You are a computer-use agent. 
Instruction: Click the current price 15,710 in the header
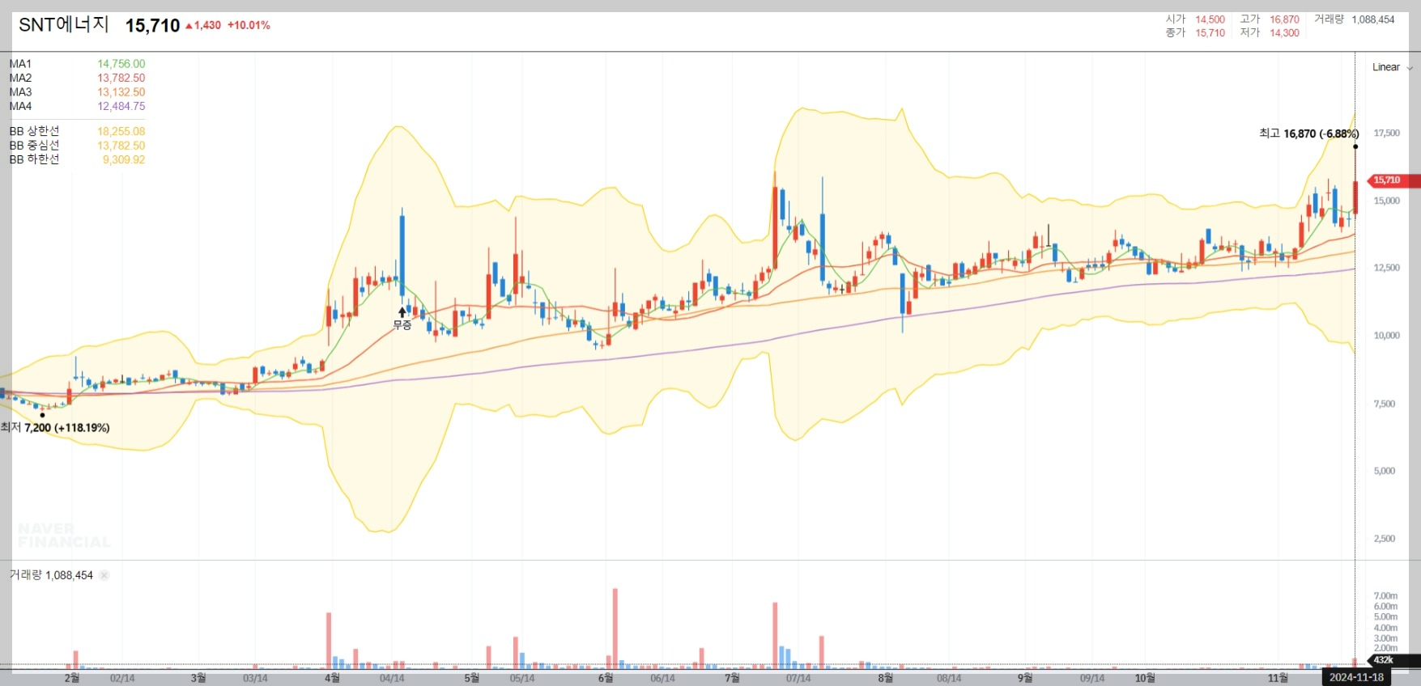coord(152,26)
